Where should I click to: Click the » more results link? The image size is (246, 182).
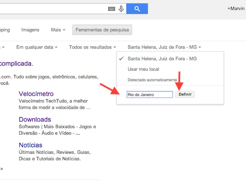[x=2, y=169]
